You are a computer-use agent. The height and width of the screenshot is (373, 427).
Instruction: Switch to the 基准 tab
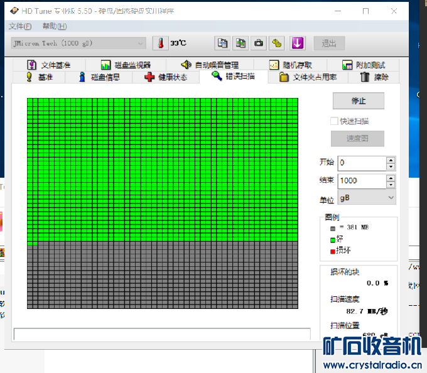click(x=39, y=77)
